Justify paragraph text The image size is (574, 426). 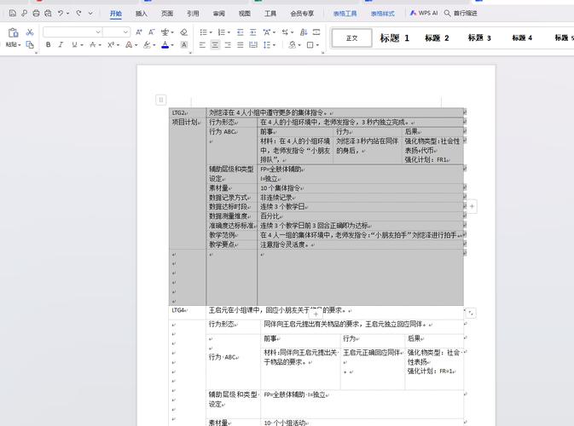point(241,44)
